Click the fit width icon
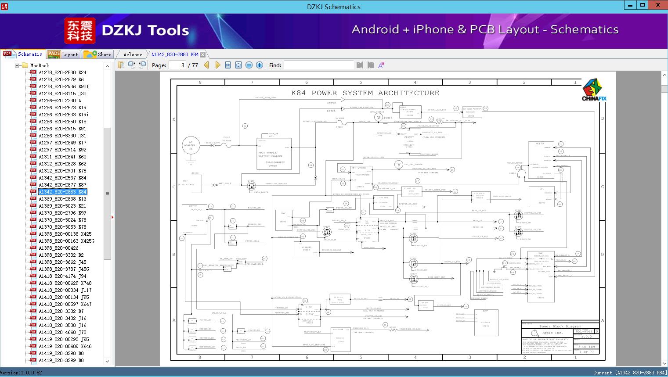 228,65
